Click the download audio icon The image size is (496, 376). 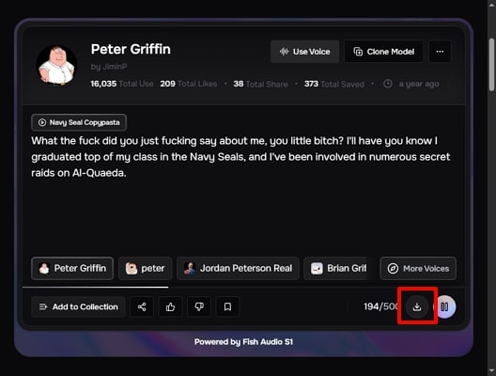point(417,306)
